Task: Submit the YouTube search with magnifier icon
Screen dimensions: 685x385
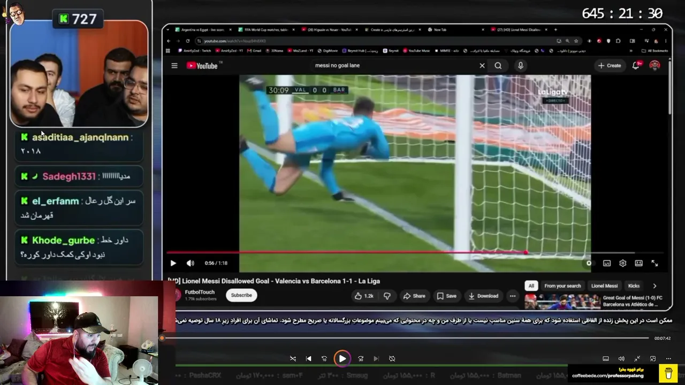Action: (x=498, y=66)
